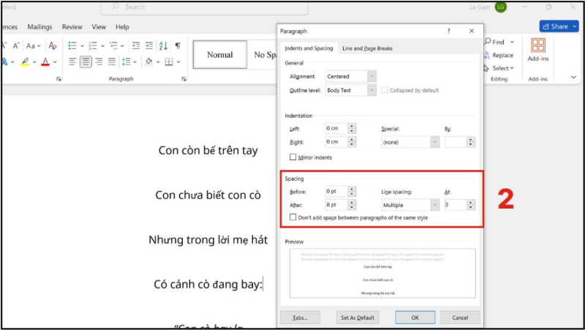This screenshot has width=585, height=330.
Task: Open the Mailings ribbon tab
Action: point(39,27)
